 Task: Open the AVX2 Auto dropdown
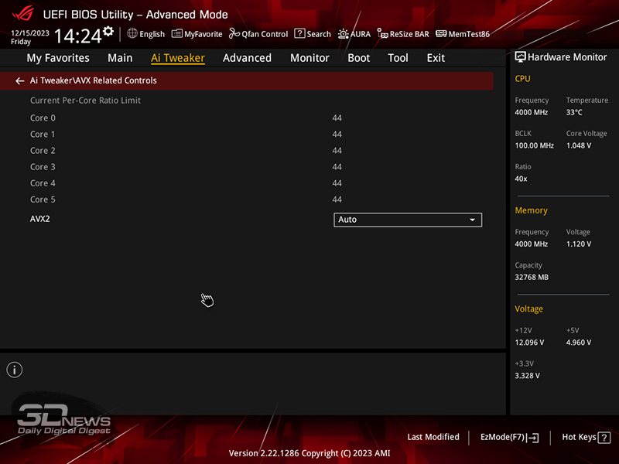point(408,220)
